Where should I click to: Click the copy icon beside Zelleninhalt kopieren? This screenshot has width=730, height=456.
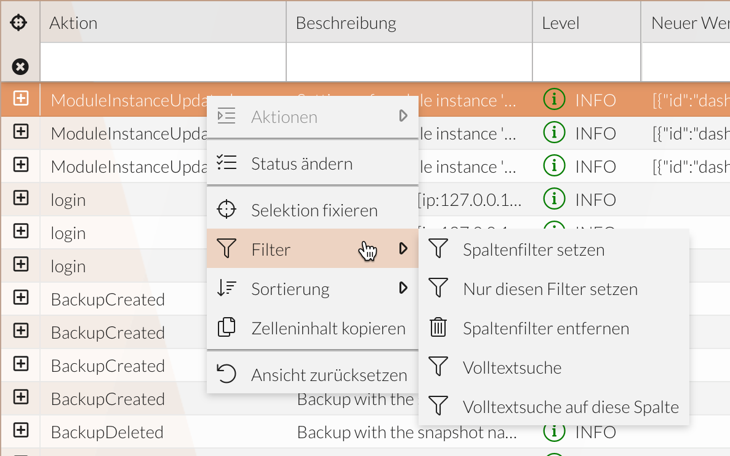(227, 328)
